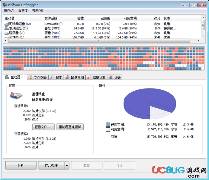209x180 pixels.
Task: Switch to the 搜索 tab
Action: [x=56, y=77]
